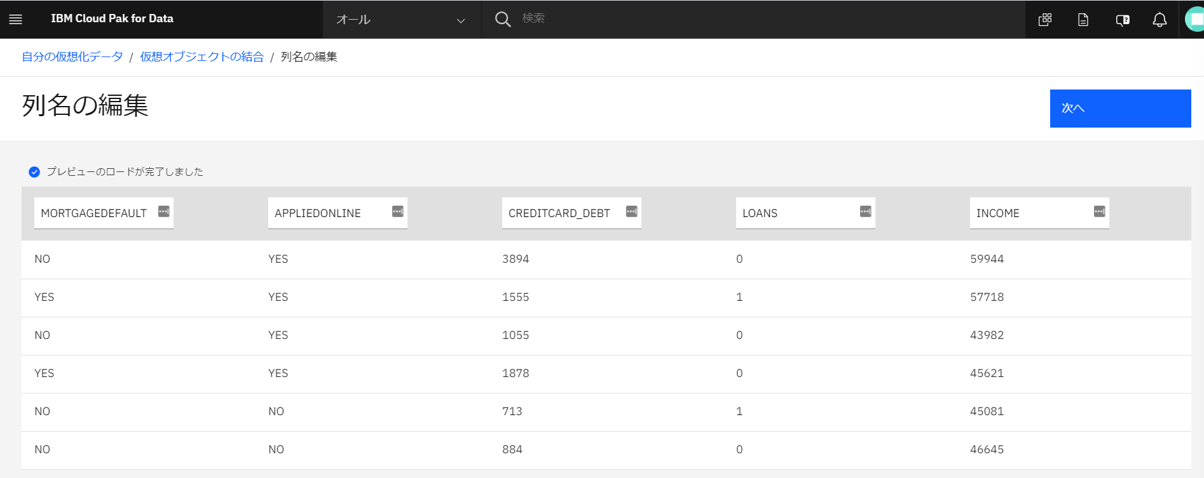The image size is (1204, 478).
Task: Click the preview-loaded checkmark status icon
Action: click(x=34, y=172)
